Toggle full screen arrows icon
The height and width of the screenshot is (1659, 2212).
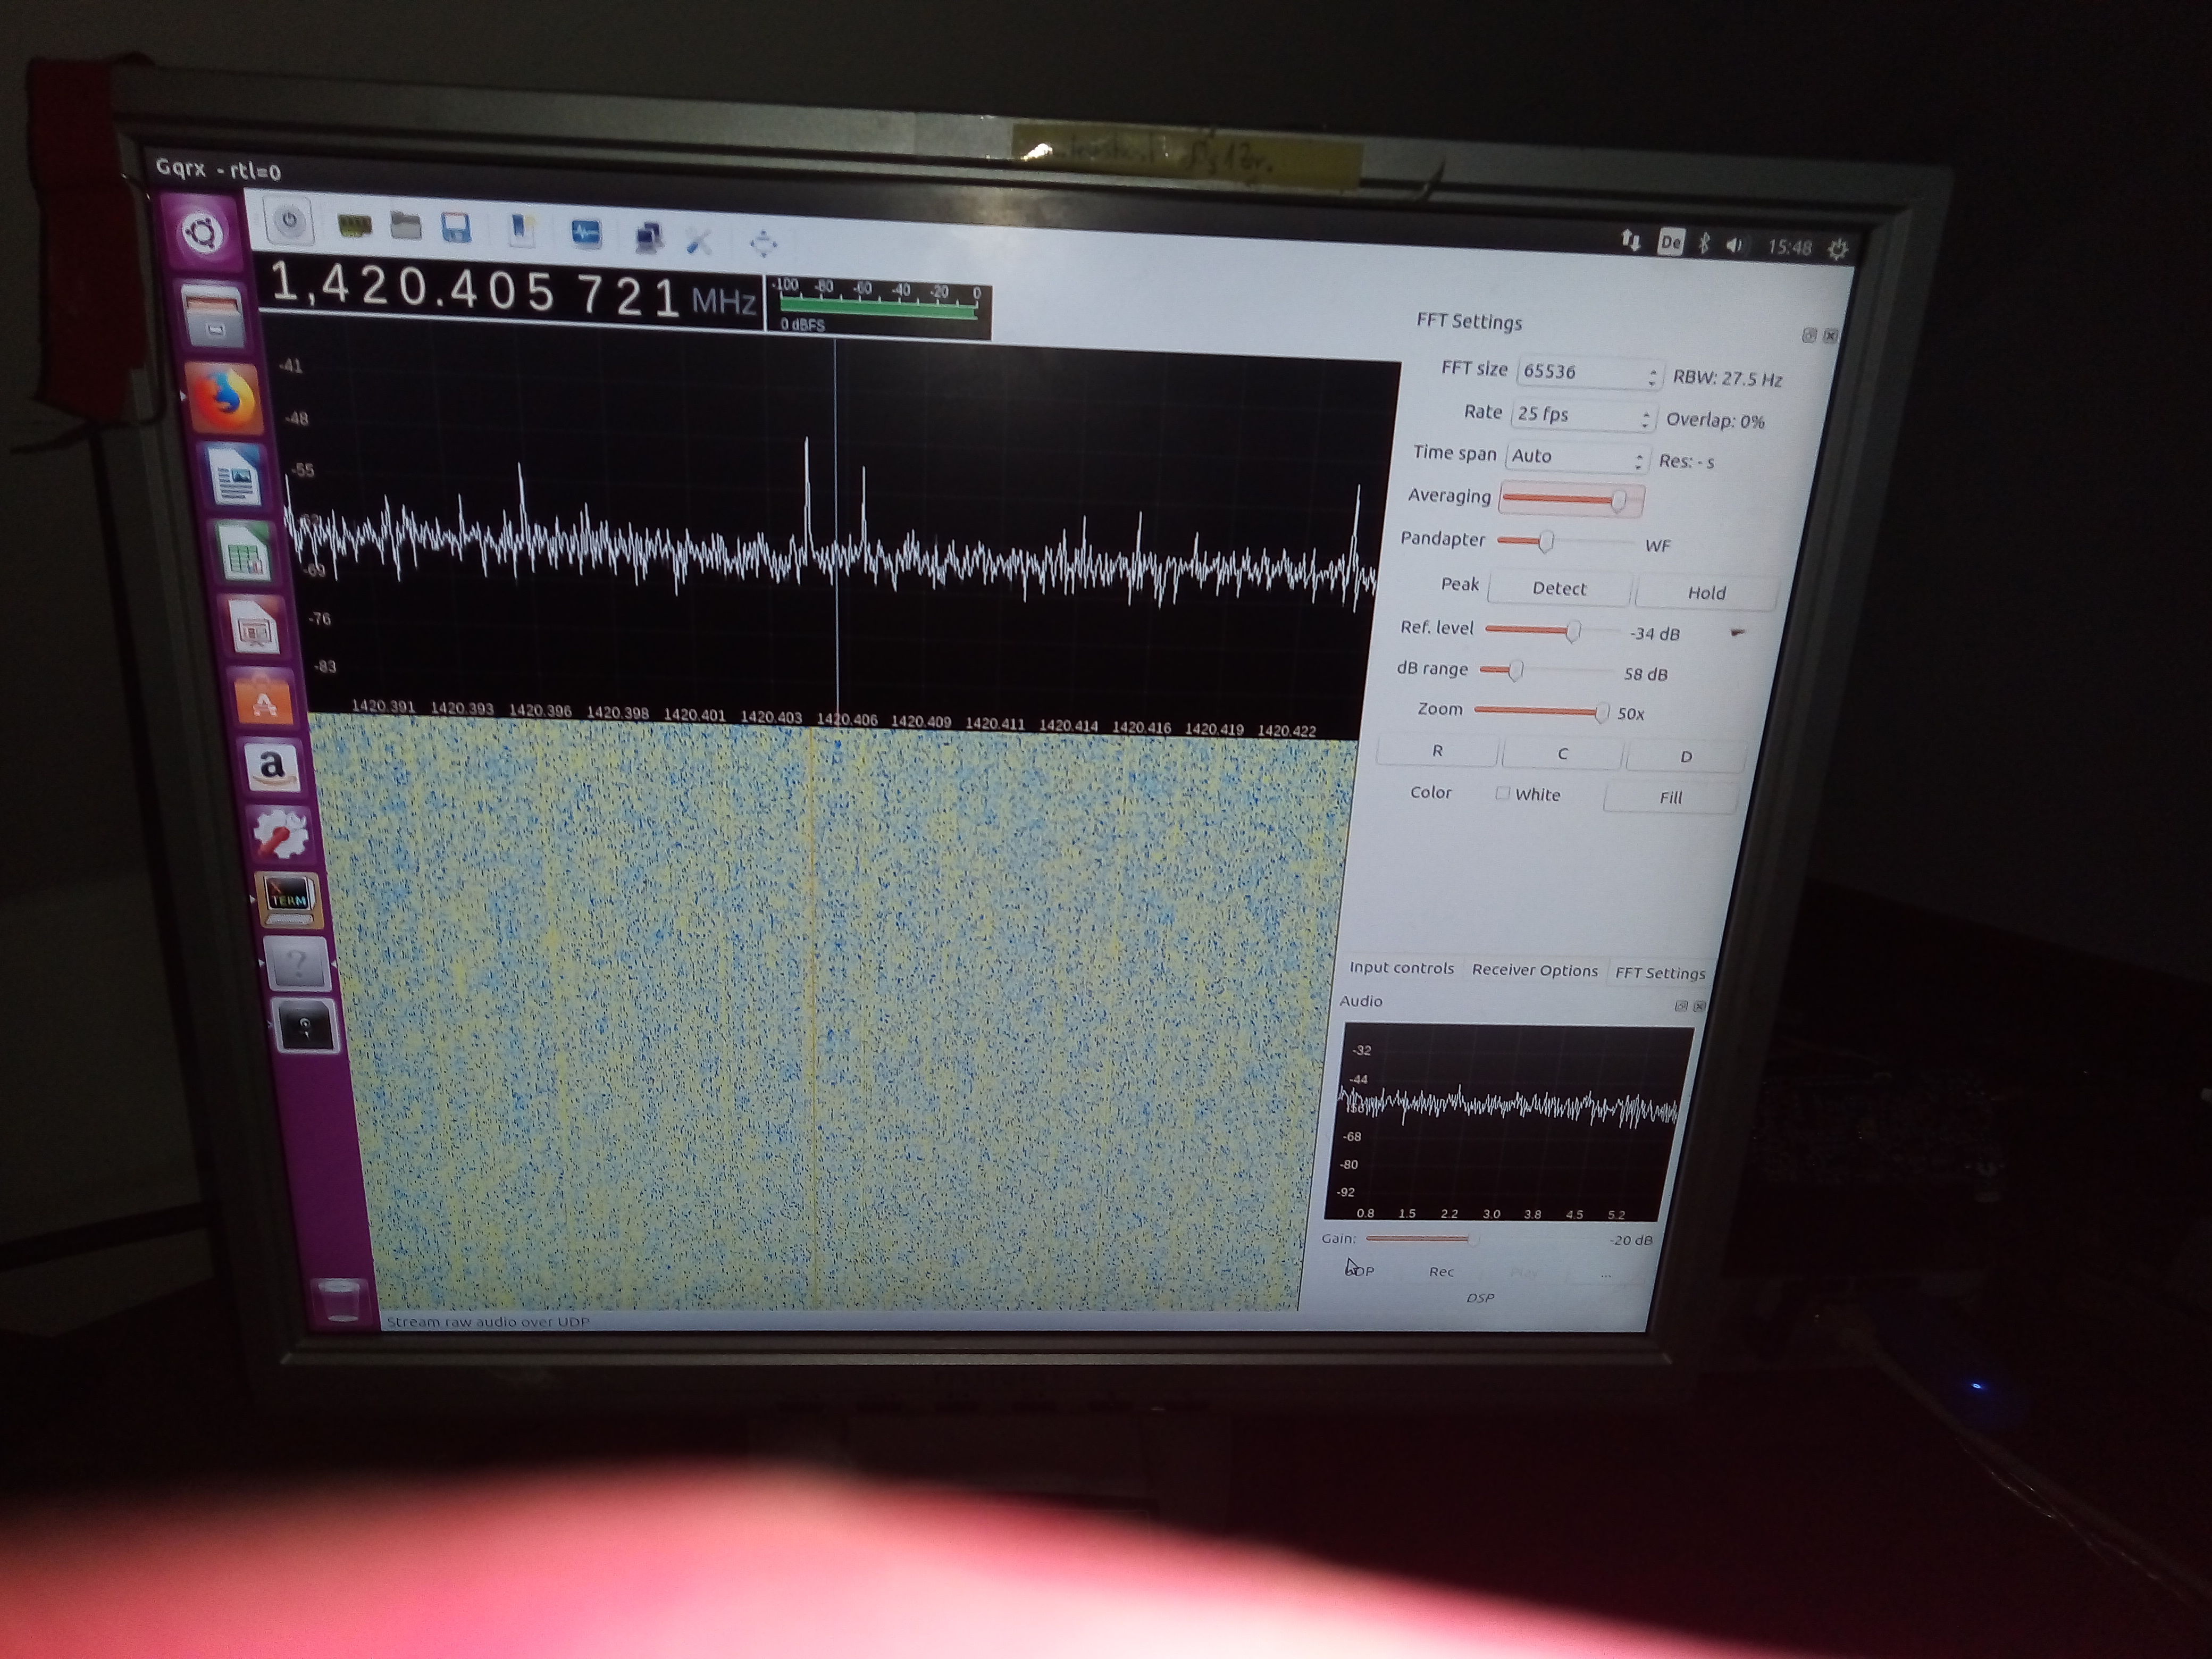(x=763, y=243)
